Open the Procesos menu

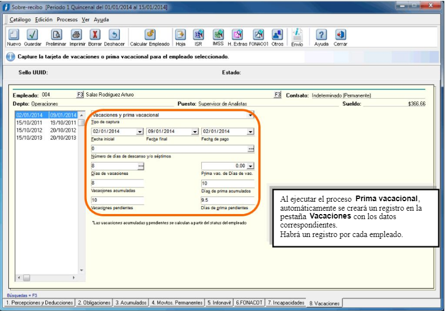tap(67, 20)
